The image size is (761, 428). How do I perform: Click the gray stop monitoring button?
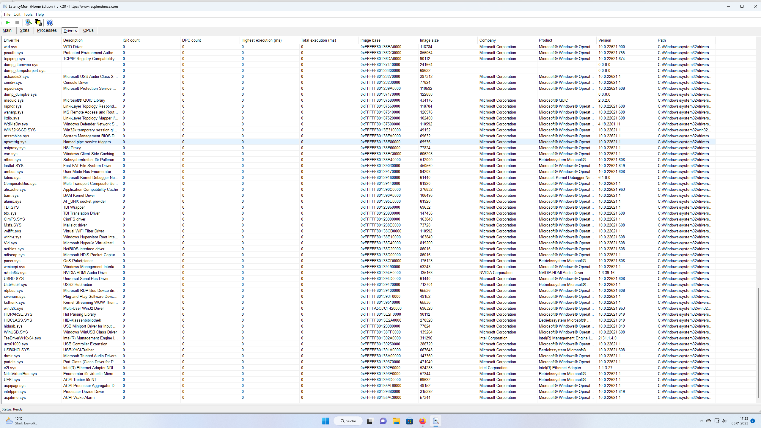[x=17, y=22]
